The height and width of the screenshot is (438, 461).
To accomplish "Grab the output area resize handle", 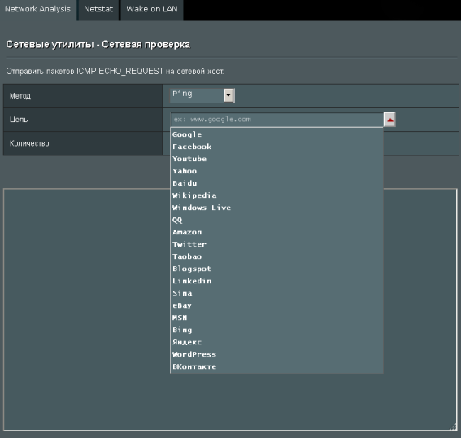I will coord(454,427).
